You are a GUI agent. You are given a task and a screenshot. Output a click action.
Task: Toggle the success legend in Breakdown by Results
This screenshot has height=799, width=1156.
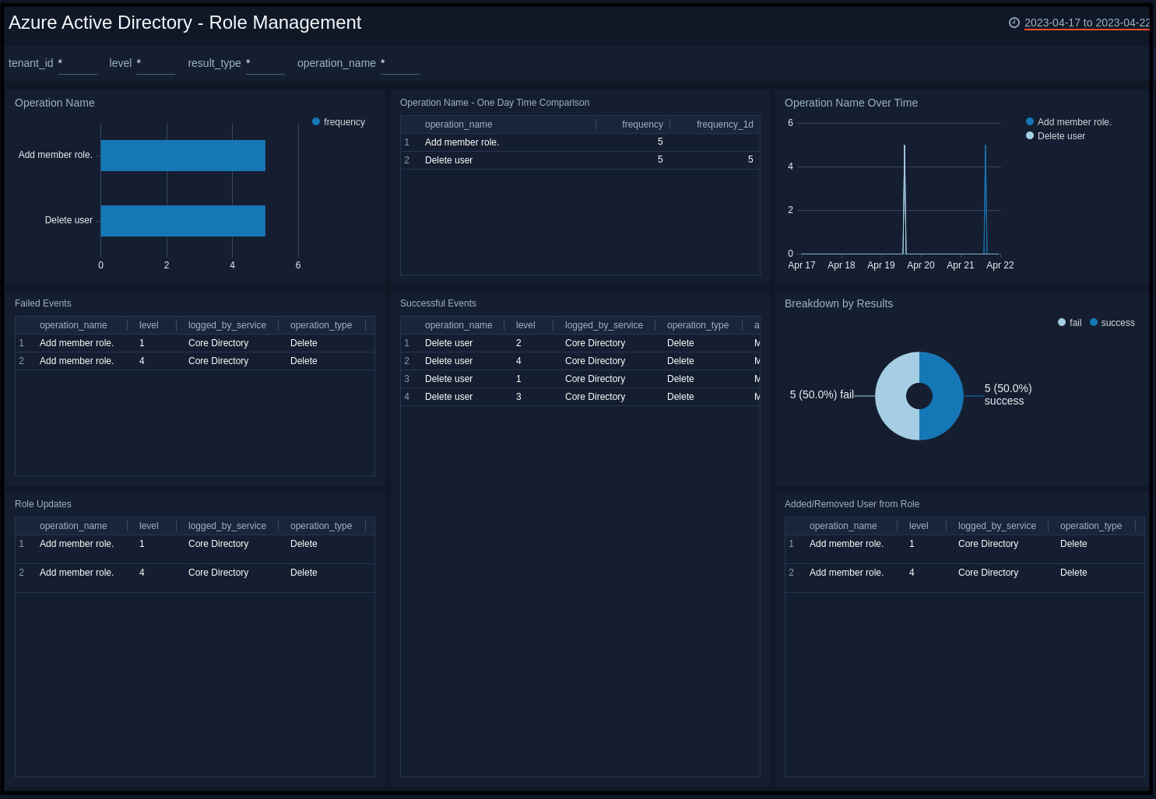coord(1112,323)
